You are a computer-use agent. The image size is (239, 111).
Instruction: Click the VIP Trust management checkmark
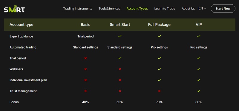(199, 91)
